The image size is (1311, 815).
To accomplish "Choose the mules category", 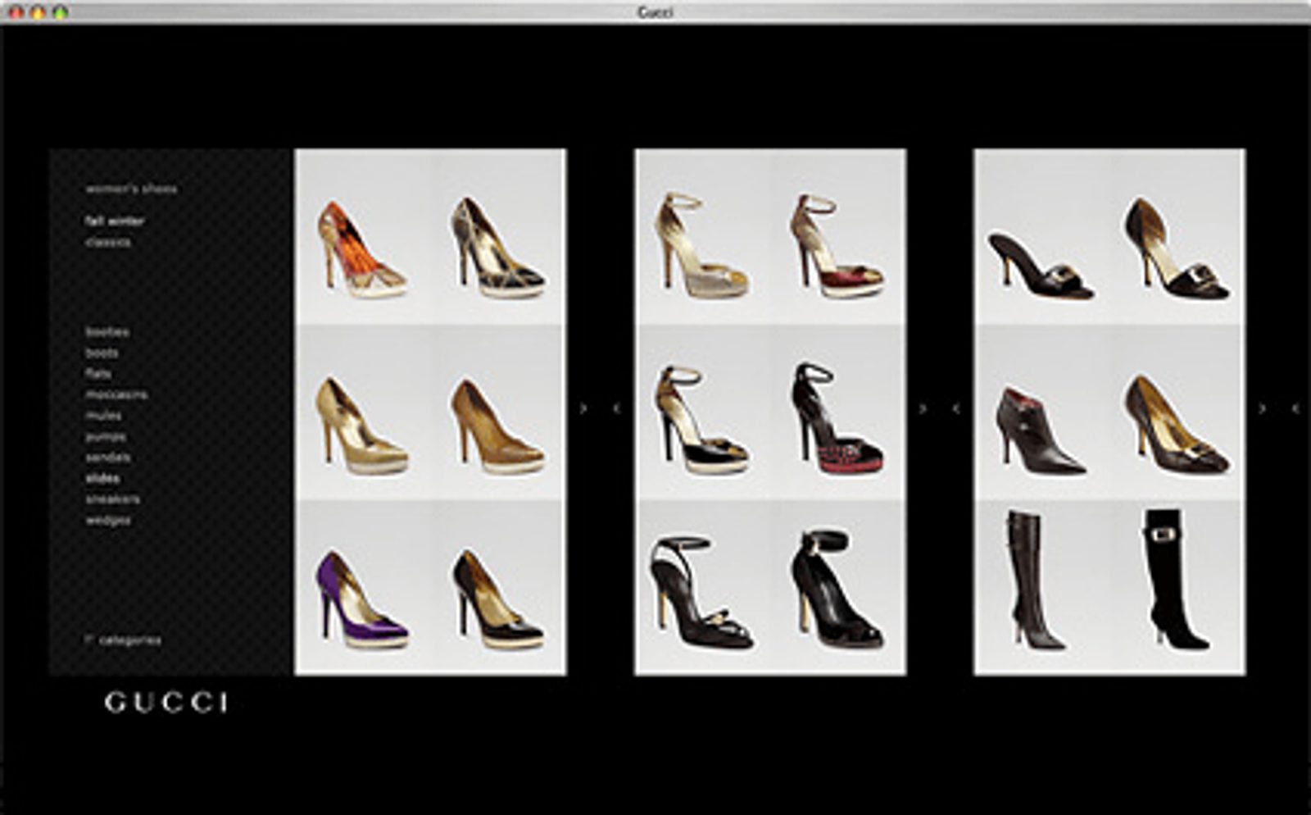I will 103,416.
